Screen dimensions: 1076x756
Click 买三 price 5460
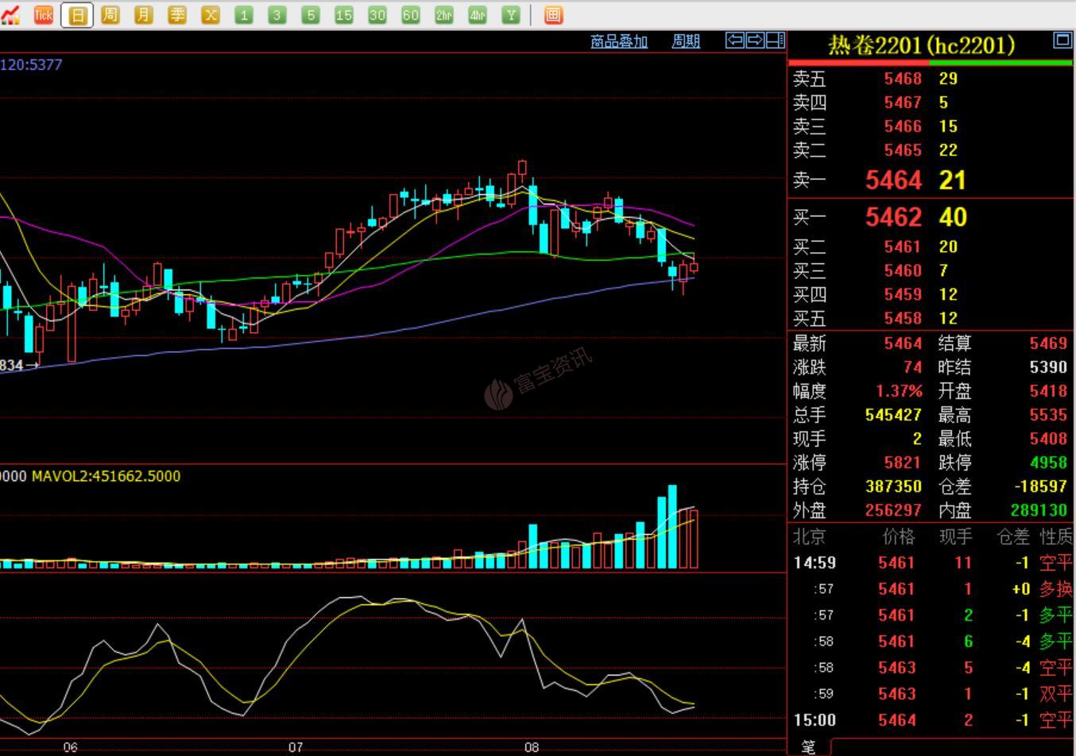point(903,271)
